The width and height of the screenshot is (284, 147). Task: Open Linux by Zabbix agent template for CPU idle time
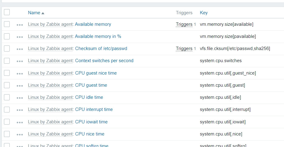click(x=50, y=97)
